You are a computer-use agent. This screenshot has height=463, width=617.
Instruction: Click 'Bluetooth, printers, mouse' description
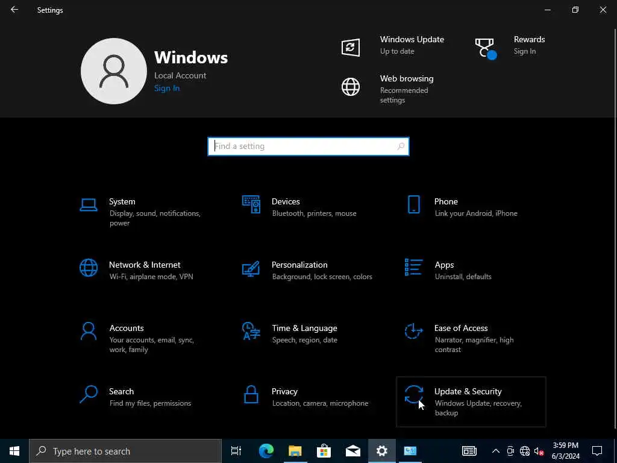314,213
